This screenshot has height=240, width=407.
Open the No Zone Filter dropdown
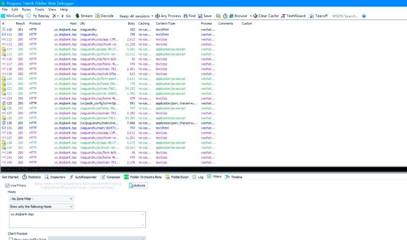click(41, 199)
